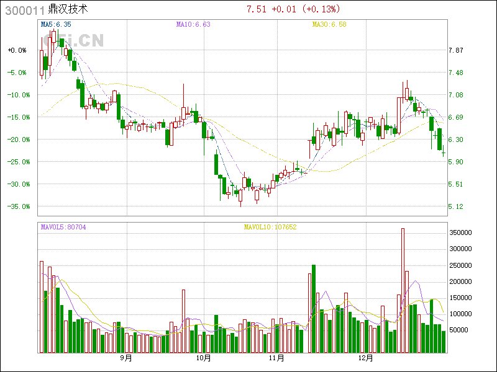Click the -35.0% label on the left axis

click(17, 206)
